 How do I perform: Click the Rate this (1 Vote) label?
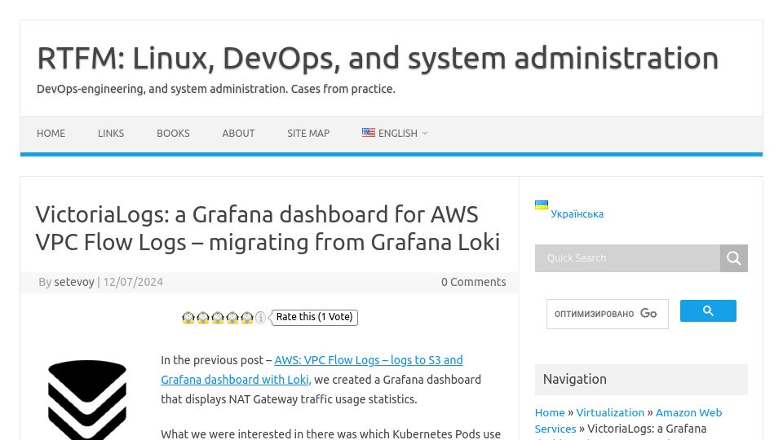click(x=315, y=317)
